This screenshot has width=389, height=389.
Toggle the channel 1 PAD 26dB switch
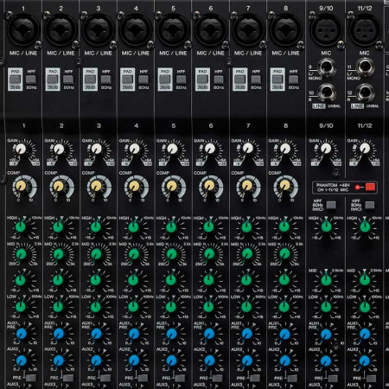(15, 80)
